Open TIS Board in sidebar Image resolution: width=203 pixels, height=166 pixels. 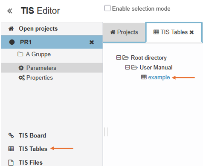[32, 135]
